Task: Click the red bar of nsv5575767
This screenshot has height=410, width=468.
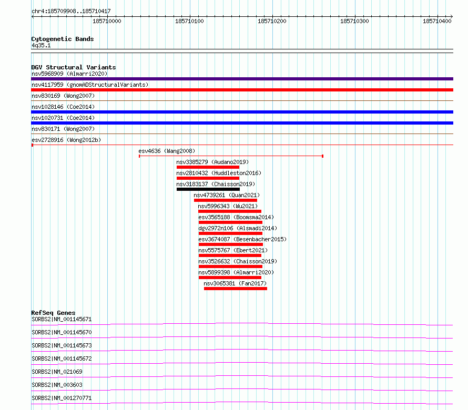Action: click(230, 255)
